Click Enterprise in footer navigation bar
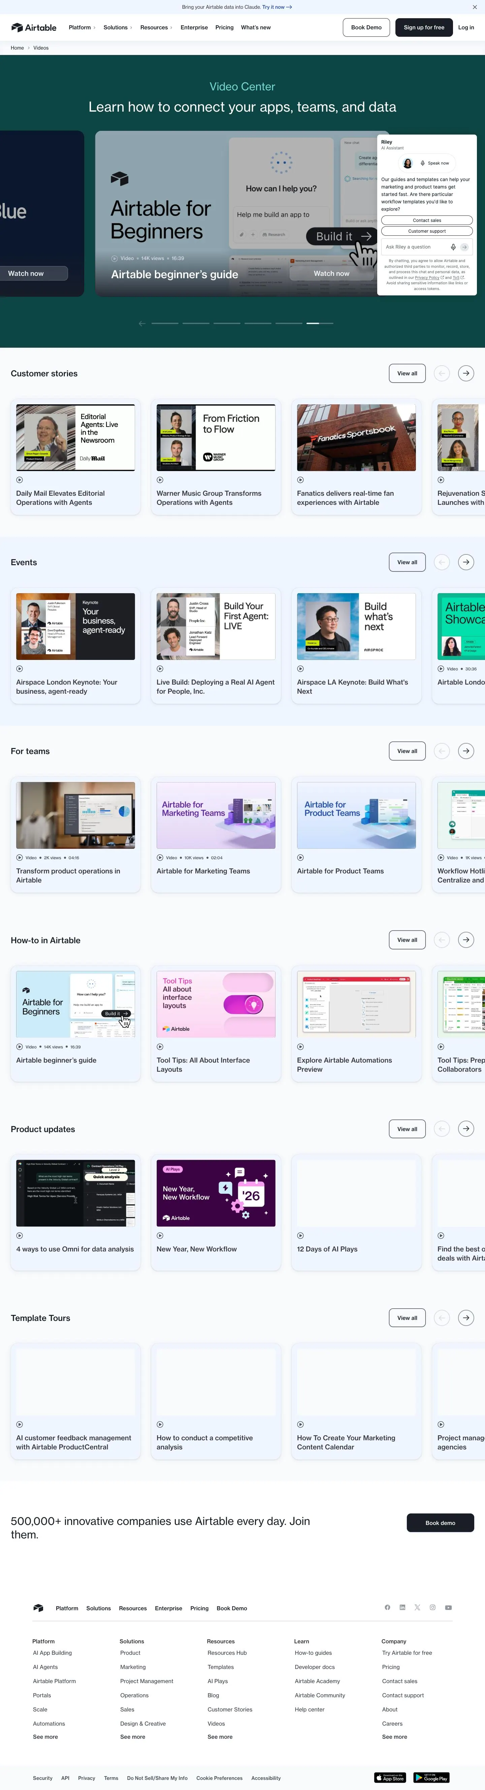Image resolution: width=485 pixels, height=1790 pixels. tap(169, 1608)
